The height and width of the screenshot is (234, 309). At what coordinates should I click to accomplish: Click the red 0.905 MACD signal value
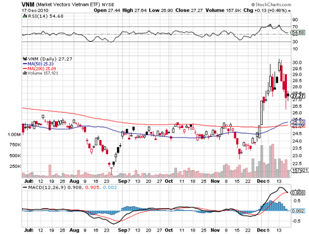[x=92, y=187]
